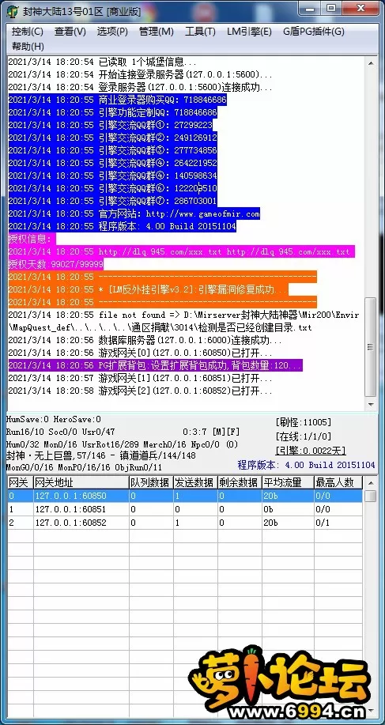
Task: Select gateway row 127.0.0.1:60852
Action: [x=185, y=523]
